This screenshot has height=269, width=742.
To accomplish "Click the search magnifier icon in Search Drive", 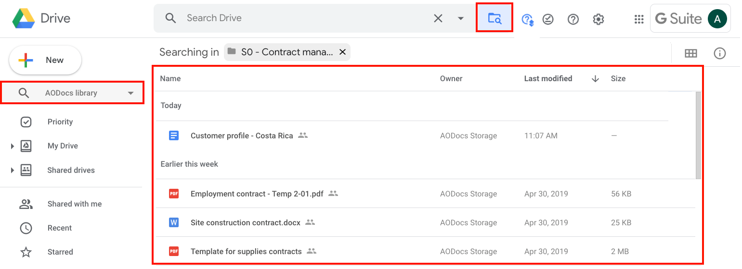I will click(170, 18).
